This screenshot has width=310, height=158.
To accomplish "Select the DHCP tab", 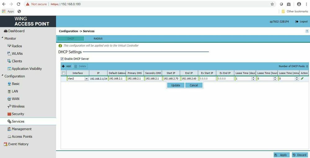I will click(70, 39).
